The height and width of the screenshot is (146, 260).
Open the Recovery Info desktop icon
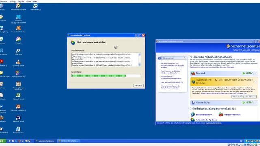[18, 130]
